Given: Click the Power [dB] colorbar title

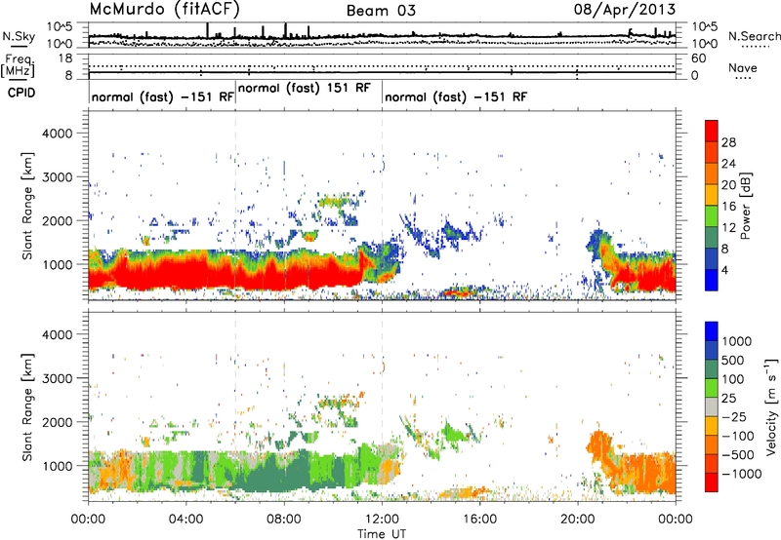Looking at the screenshot, I should pos(746,206).
